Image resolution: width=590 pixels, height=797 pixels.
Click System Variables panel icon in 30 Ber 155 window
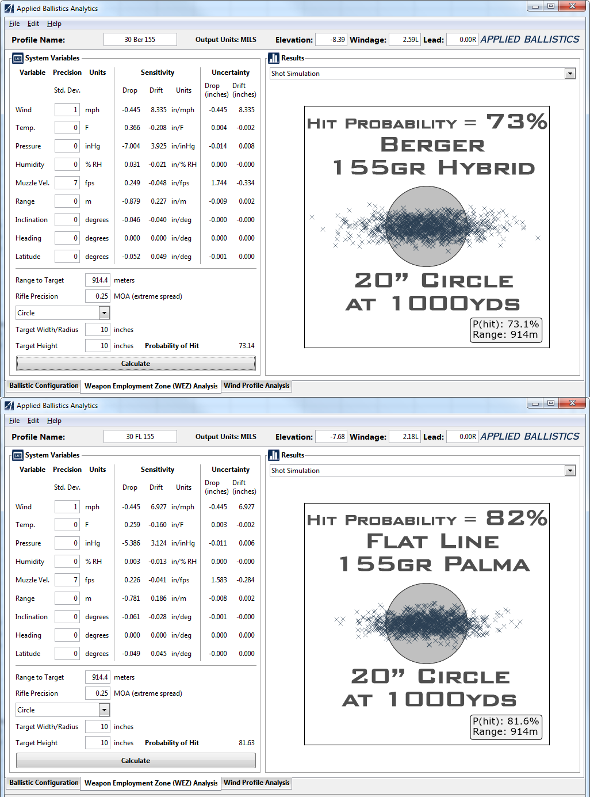(x=18, y=58)
